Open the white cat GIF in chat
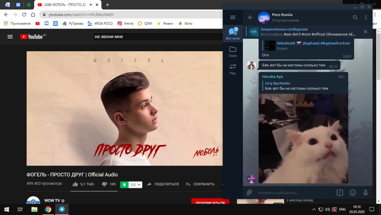This screenshot has height=215, width=381. click(x=303, y=138)
